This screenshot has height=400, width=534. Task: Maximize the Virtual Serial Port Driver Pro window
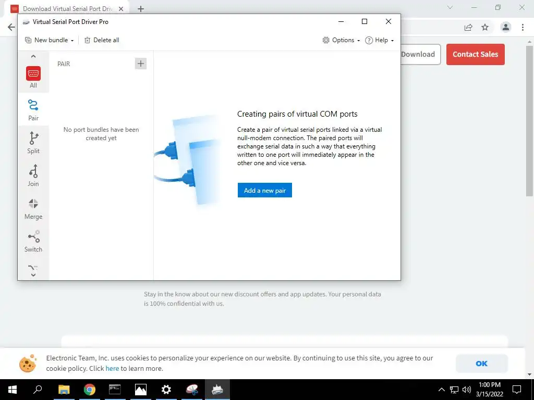[365, 21]
